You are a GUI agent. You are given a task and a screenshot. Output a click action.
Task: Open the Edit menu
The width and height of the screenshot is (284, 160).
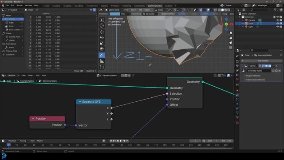[12, 5]
